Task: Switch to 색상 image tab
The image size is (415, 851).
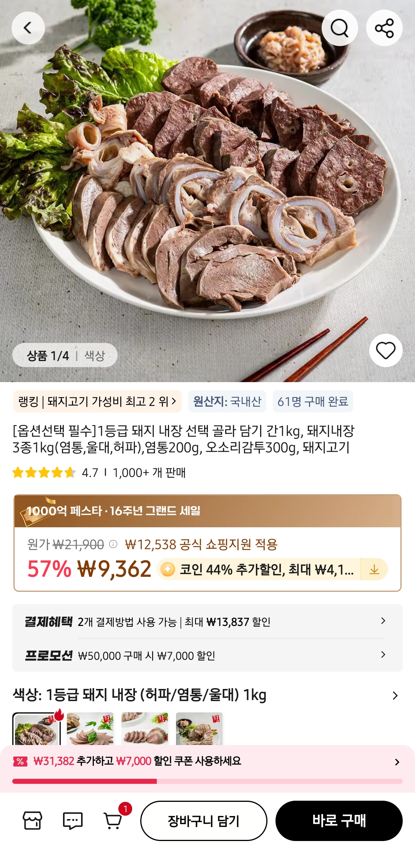Action: click(95, 356)
